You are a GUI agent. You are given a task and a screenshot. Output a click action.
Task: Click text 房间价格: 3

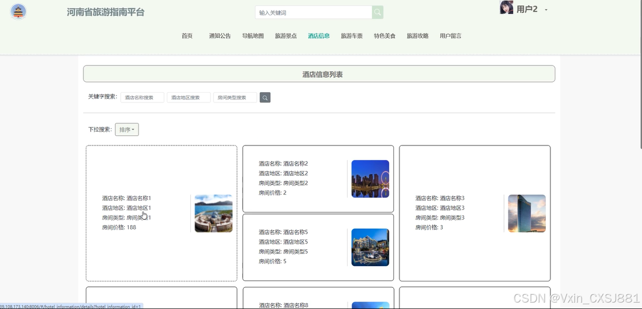click(x=429, y=228)
